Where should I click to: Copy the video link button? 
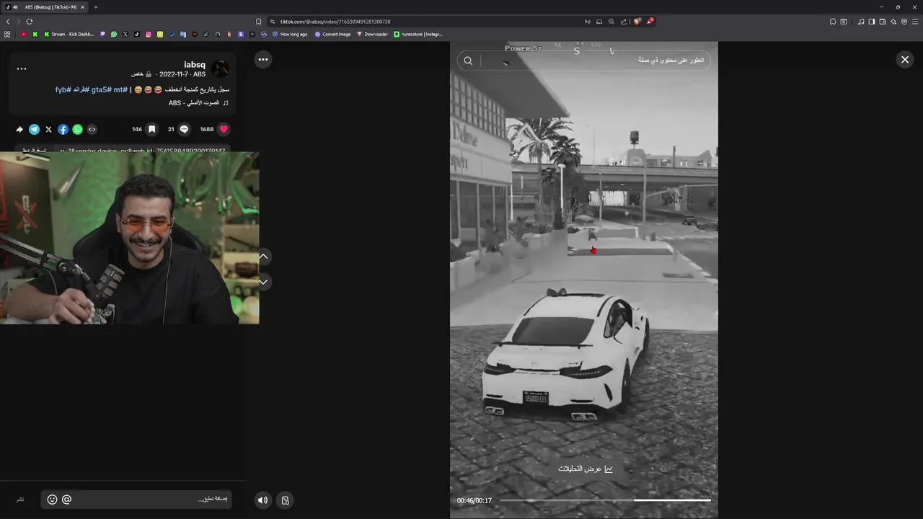[35, 151]
